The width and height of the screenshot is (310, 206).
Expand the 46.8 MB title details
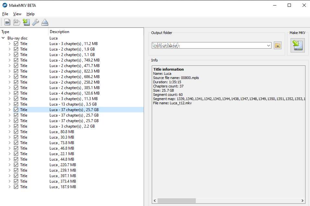(x=9, y=148)
